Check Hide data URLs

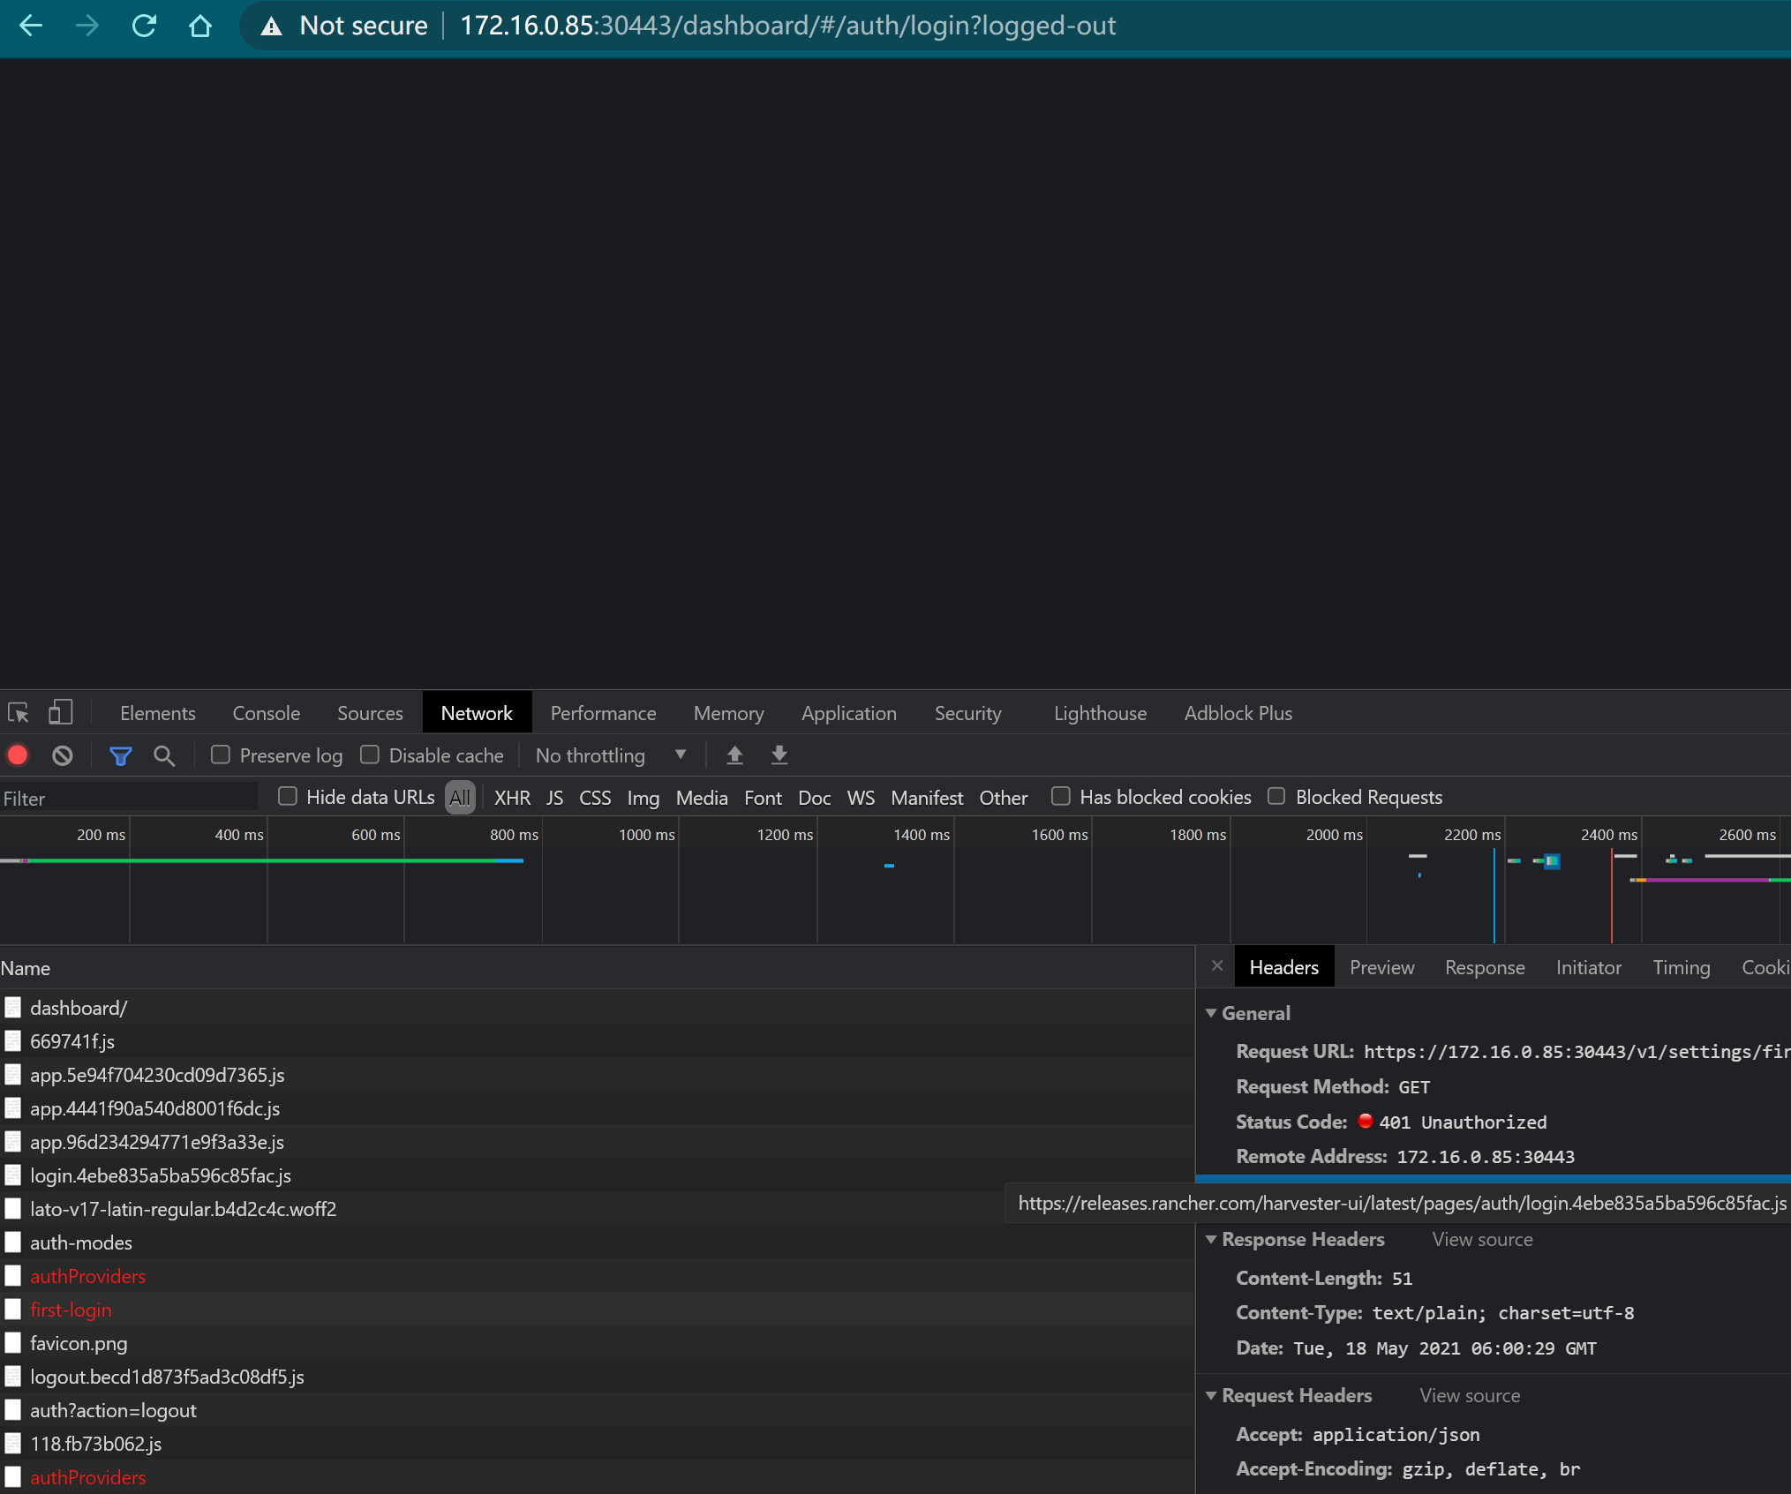[287, 796]
